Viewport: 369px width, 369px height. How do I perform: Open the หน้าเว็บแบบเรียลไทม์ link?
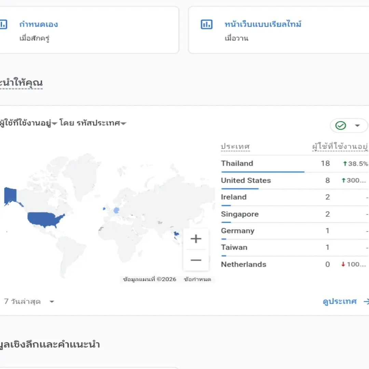click(263, 24)
